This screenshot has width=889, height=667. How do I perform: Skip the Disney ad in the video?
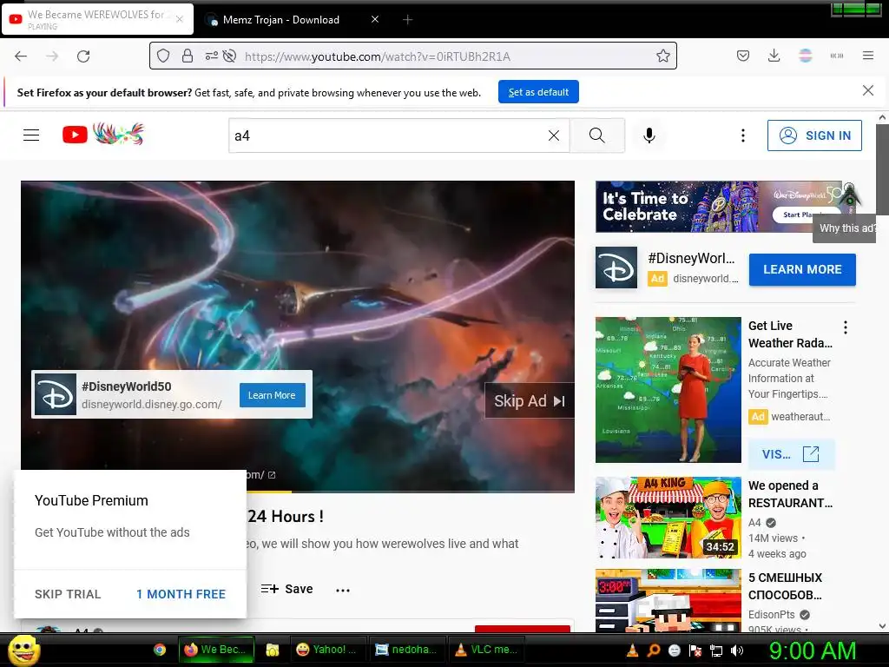tap(530, 401)
